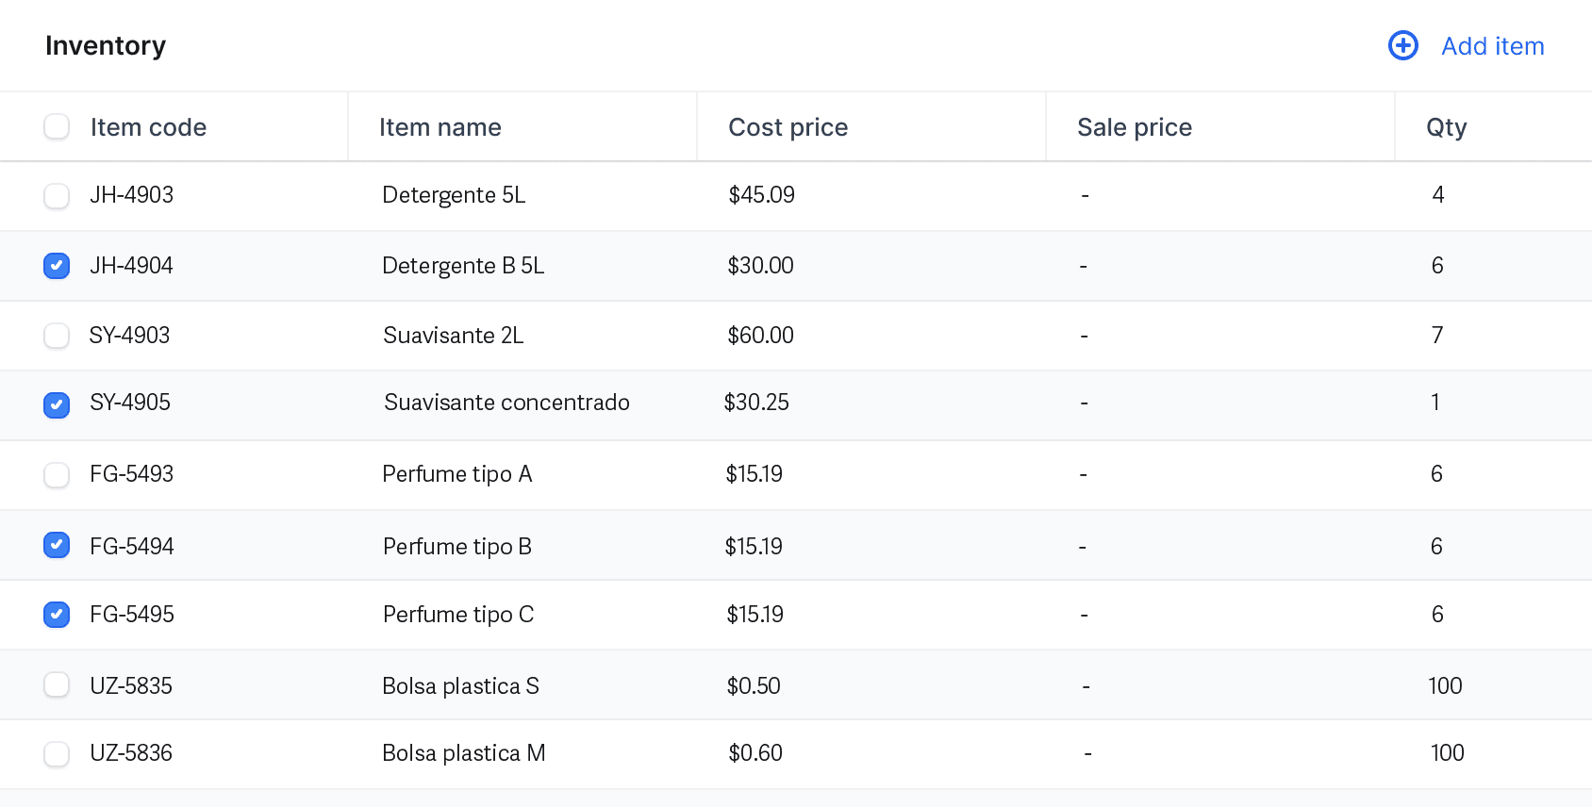Sort by the Qty column header

coord(1446,127)
